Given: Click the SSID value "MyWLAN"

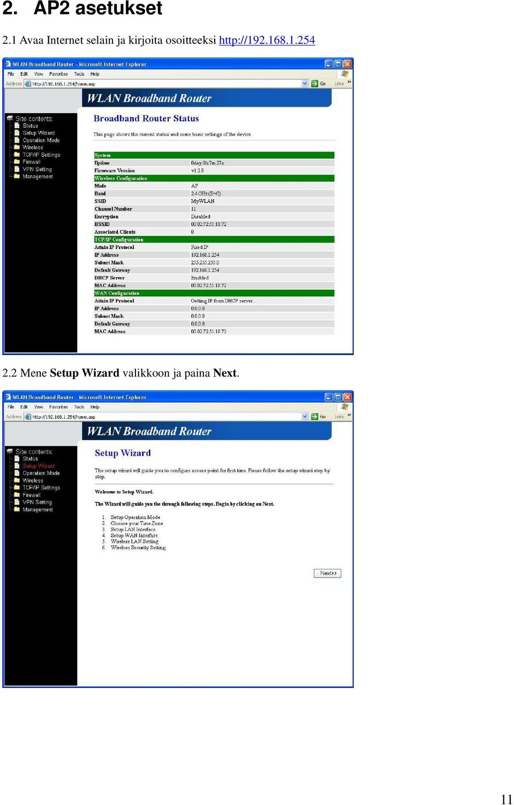Looking at the screenshot, I should 202,201.
